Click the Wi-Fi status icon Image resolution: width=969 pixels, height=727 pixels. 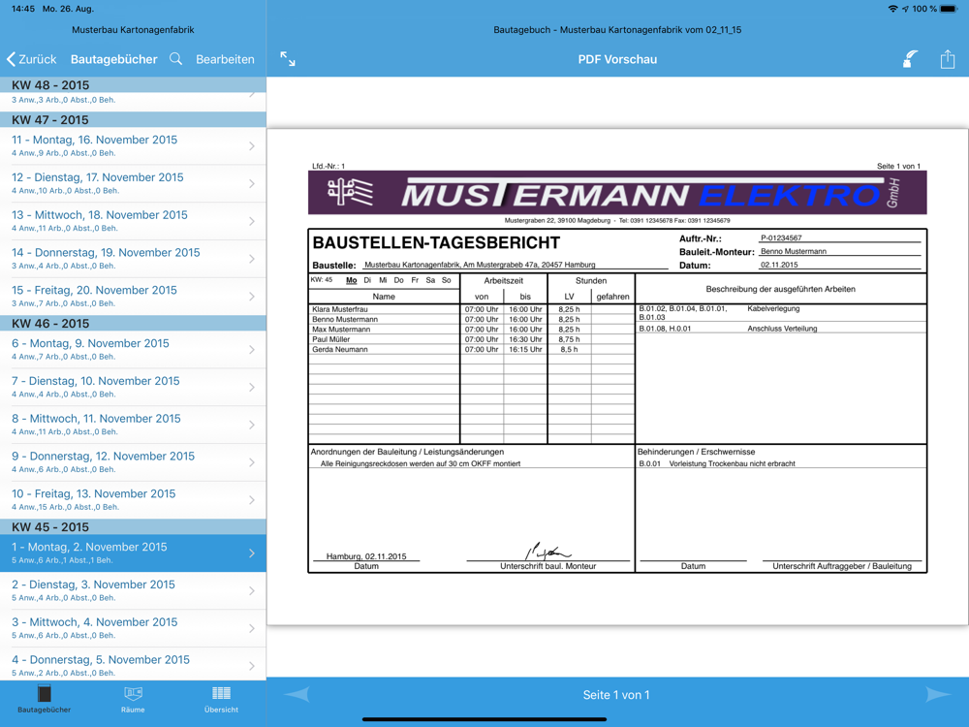pyautogui.click(x=892, y=9)
